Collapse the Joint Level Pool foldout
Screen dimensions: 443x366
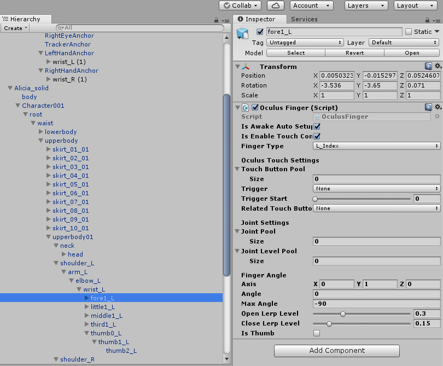[237, 251]
